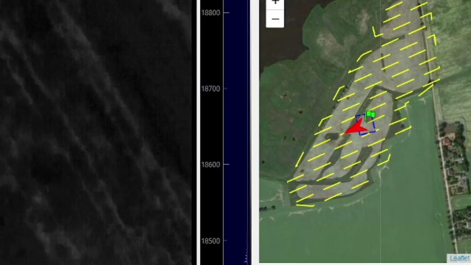Click the 18600 scale label
Viewport: 471px width, 265px height.
[210, 165]
